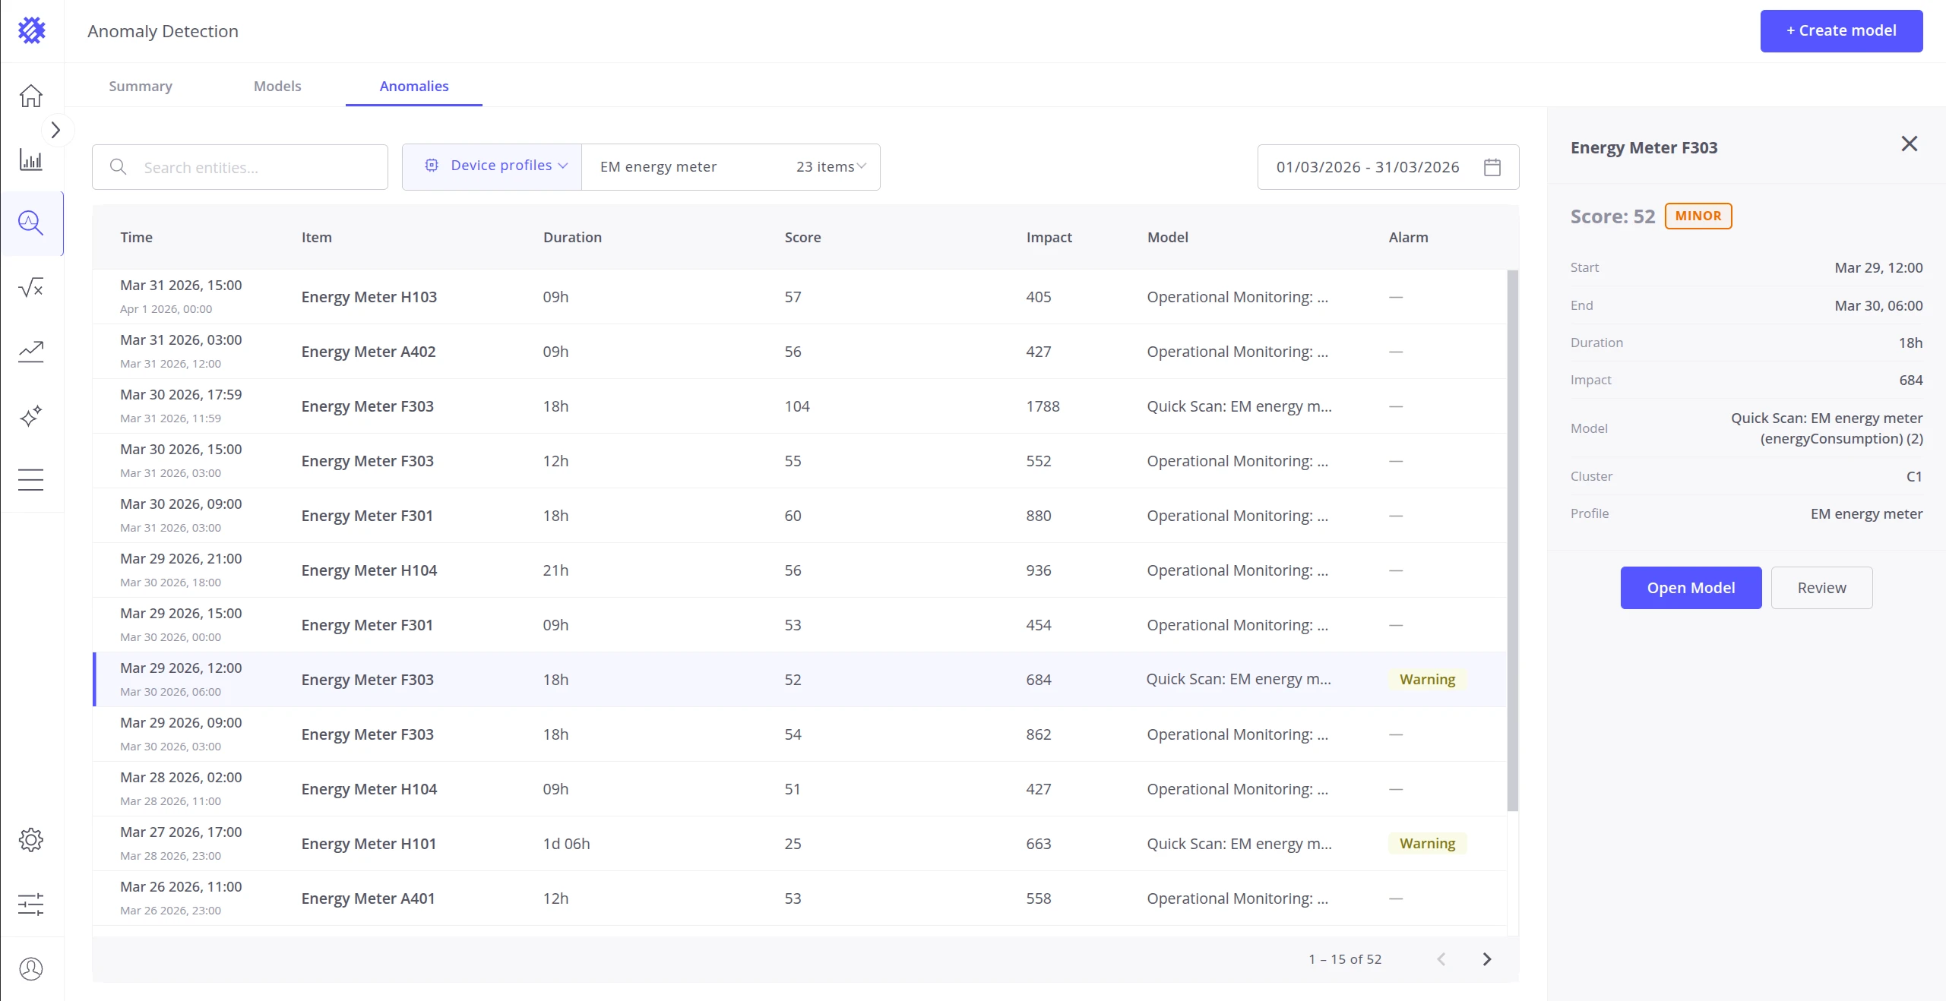
Task: Open the settings gear icon
Action: pyautogui.click(x=31, y=840)
